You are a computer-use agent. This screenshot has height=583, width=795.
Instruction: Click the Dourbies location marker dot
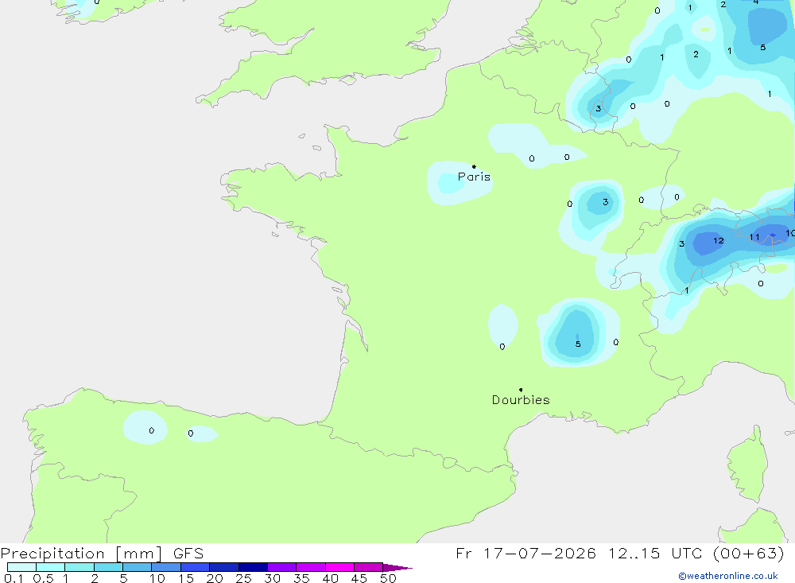pyautogui.click(x=521, y=390)
